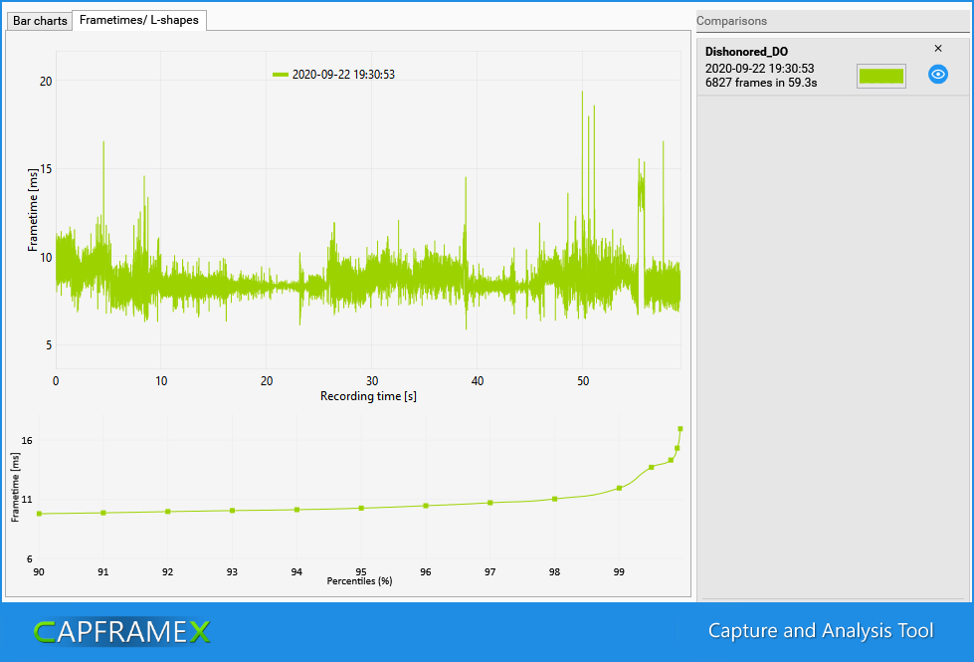Toggle visibility of Dishonored_DO record

click(938, 75)
